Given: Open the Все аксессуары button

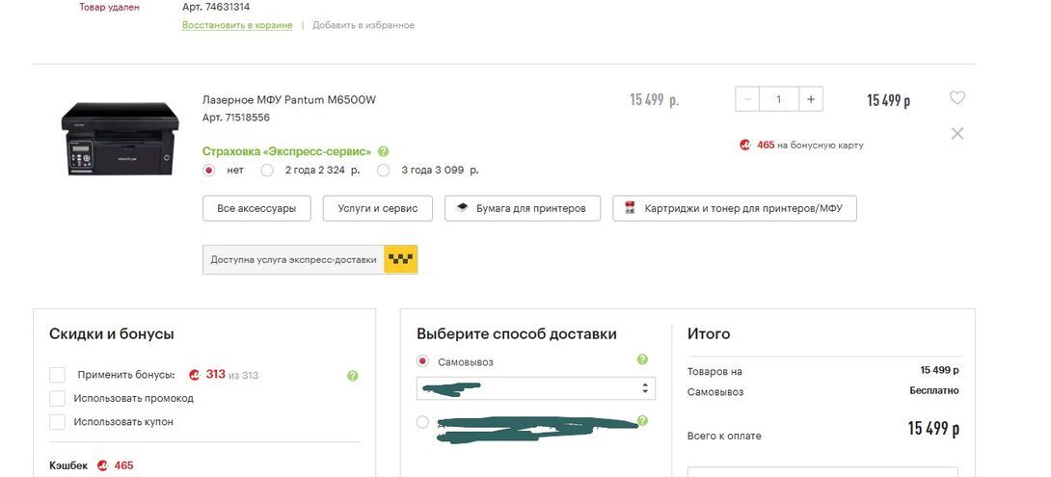Looking at the screenshot, I should [x=256, y=208].
